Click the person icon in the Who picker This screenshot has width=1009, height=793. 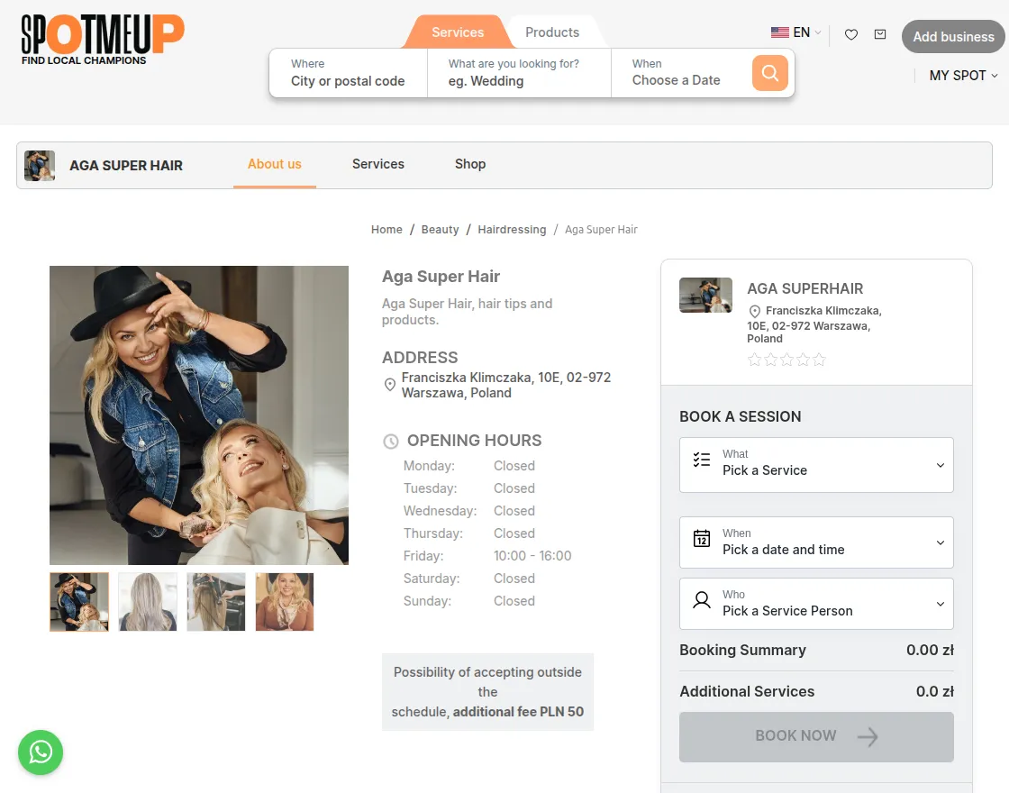[x=702, y=600]
